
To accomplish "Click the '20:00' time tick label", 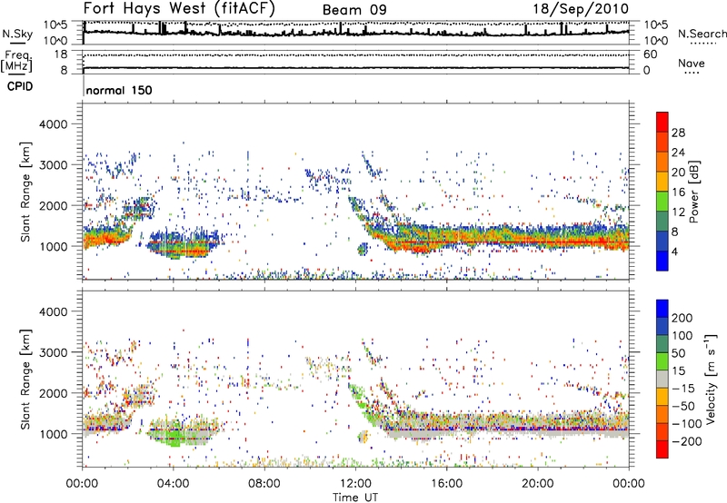I will point(537,484).
